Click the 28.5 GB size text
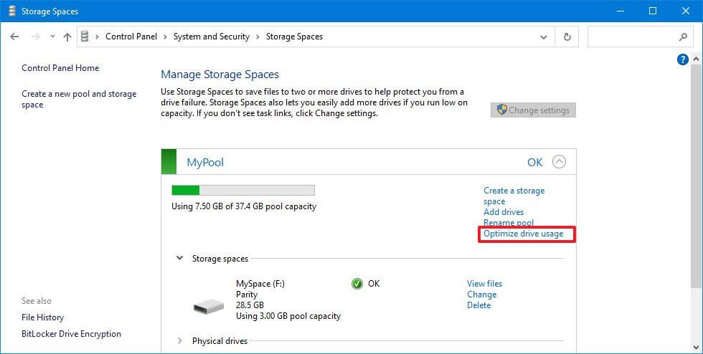Screen dimensions: 703x354 (x=250, y=305)
